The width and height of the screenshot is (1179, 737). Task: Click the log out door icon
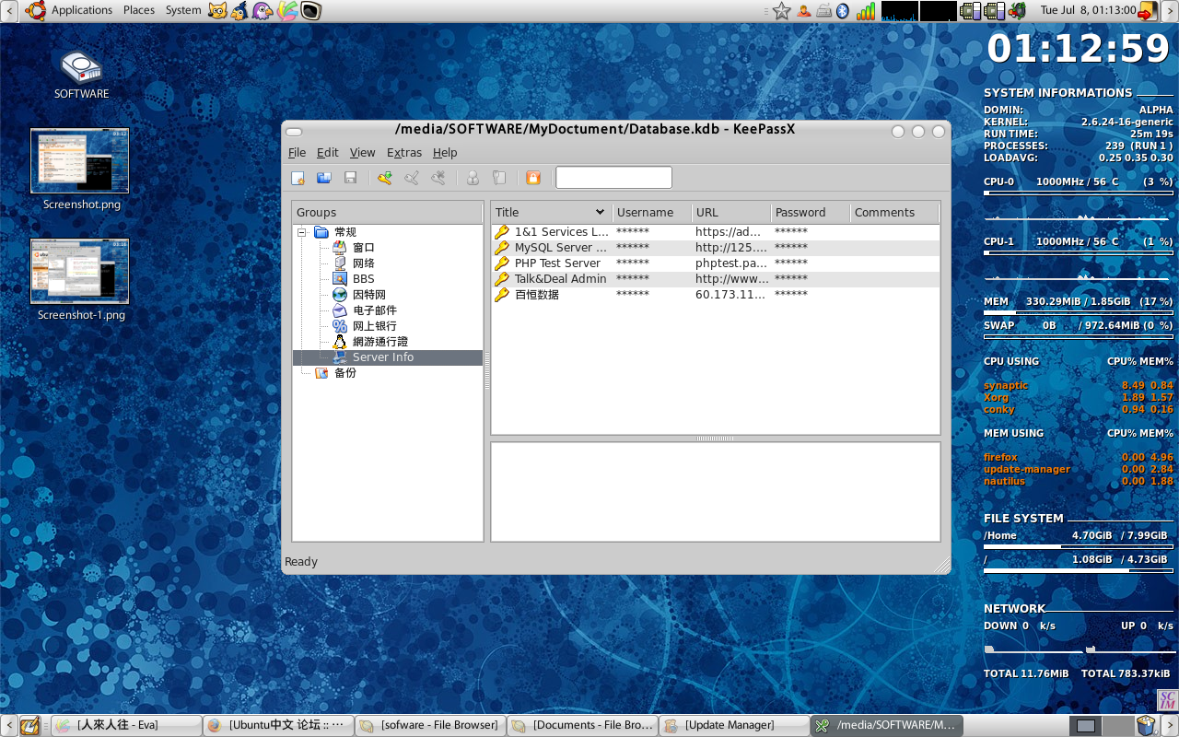(1148, 11)
